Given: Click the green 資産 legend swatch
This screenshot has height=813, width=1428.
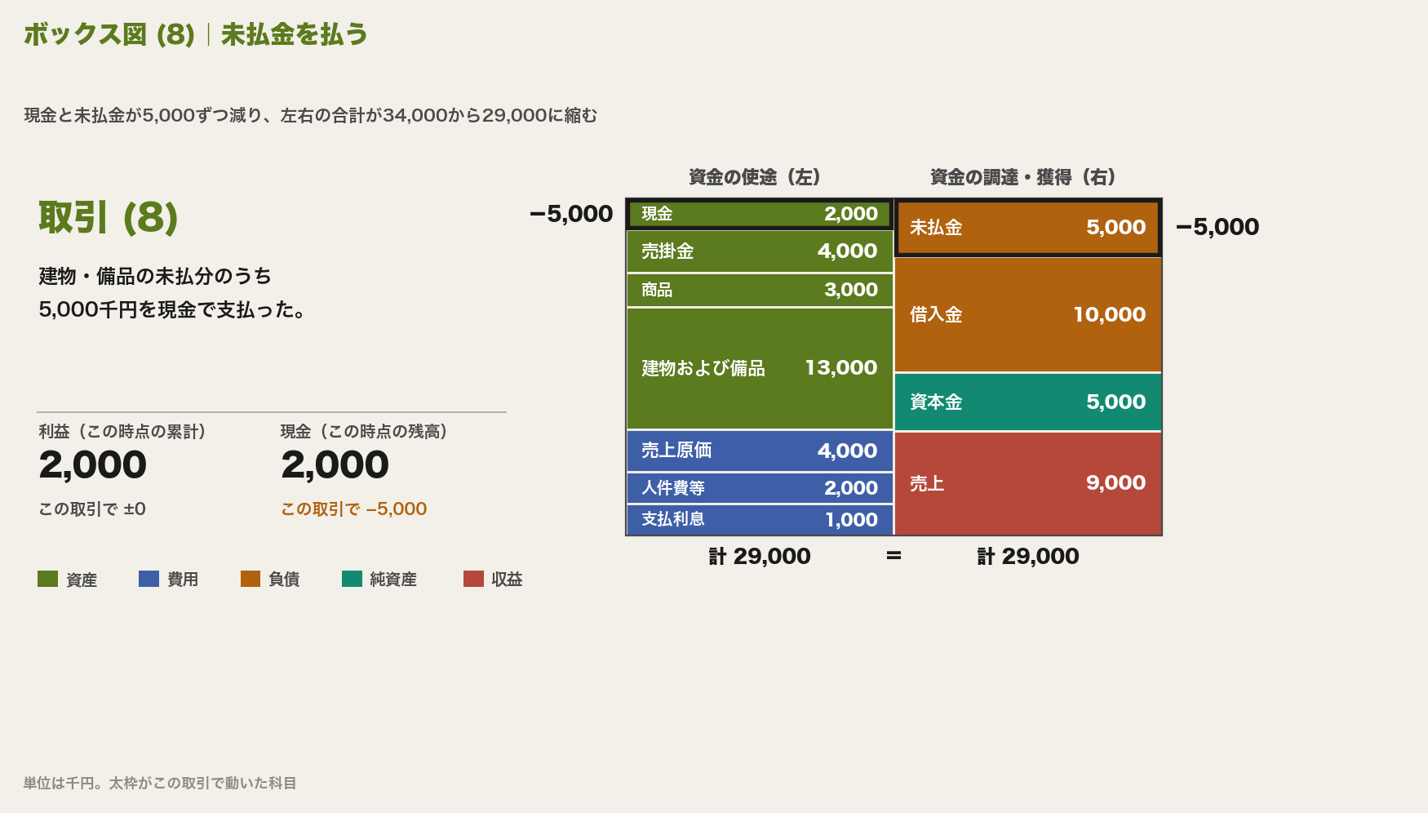Looking at the screenshot, I should (47, 579).
